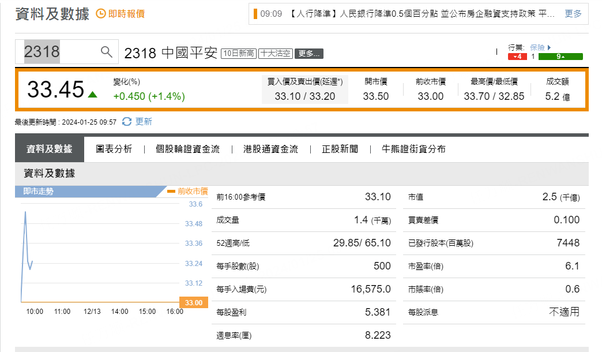
Task: Expand the 更多... tags button
Action: [309, 54]
